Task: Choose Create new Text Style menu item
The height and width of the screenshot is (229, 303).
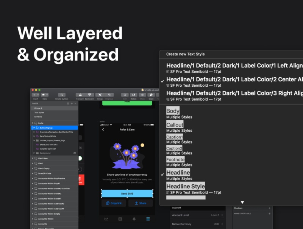Action: 185,54
